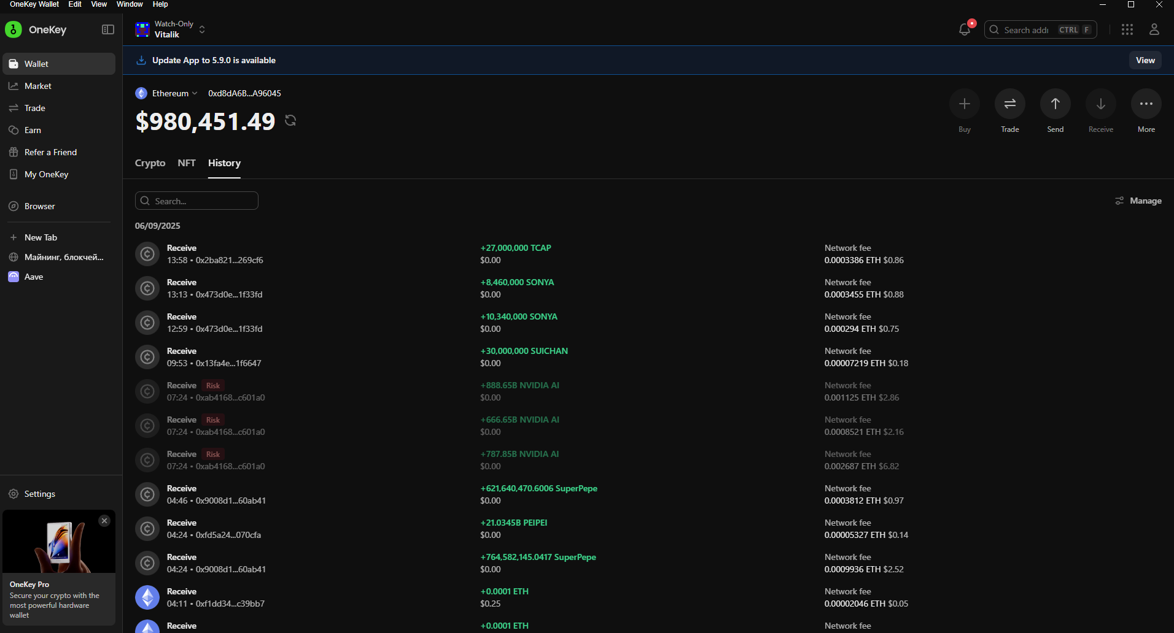Click the Receive down arrow icon

[x=1101, y=104]
